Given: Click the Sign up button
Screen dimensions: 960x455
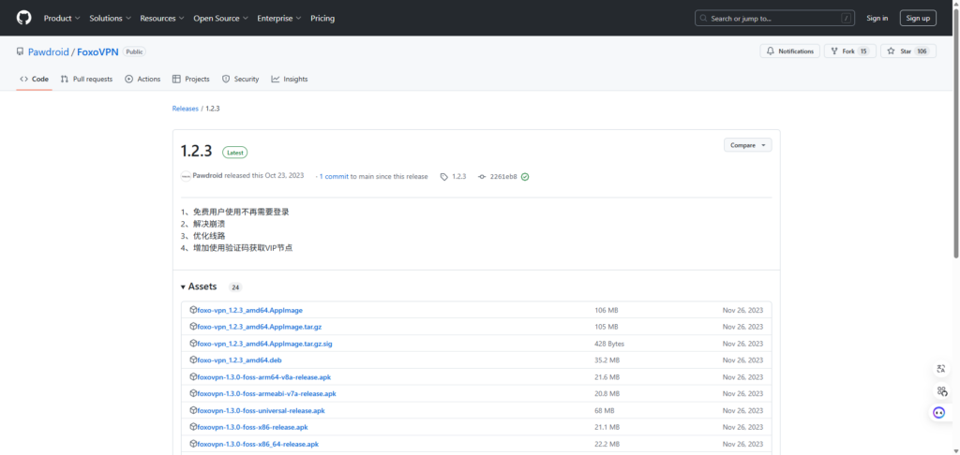Looking at the screenshot, I should click(x=917, y=18).
